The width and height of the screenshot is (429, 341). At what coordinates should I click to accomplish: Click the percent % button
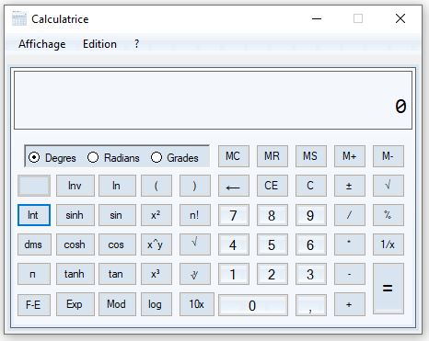[x=388, y=215]
